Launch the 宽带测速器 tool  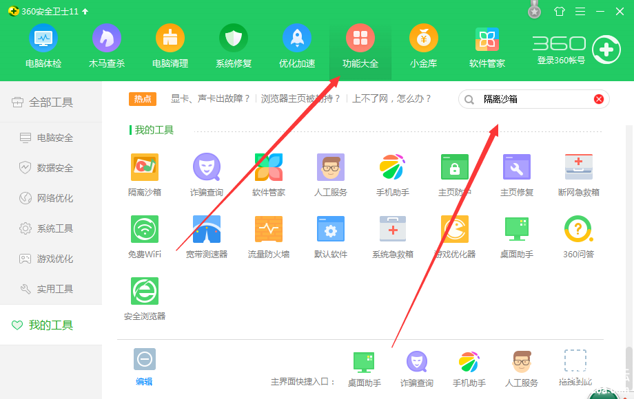(207, 237)
